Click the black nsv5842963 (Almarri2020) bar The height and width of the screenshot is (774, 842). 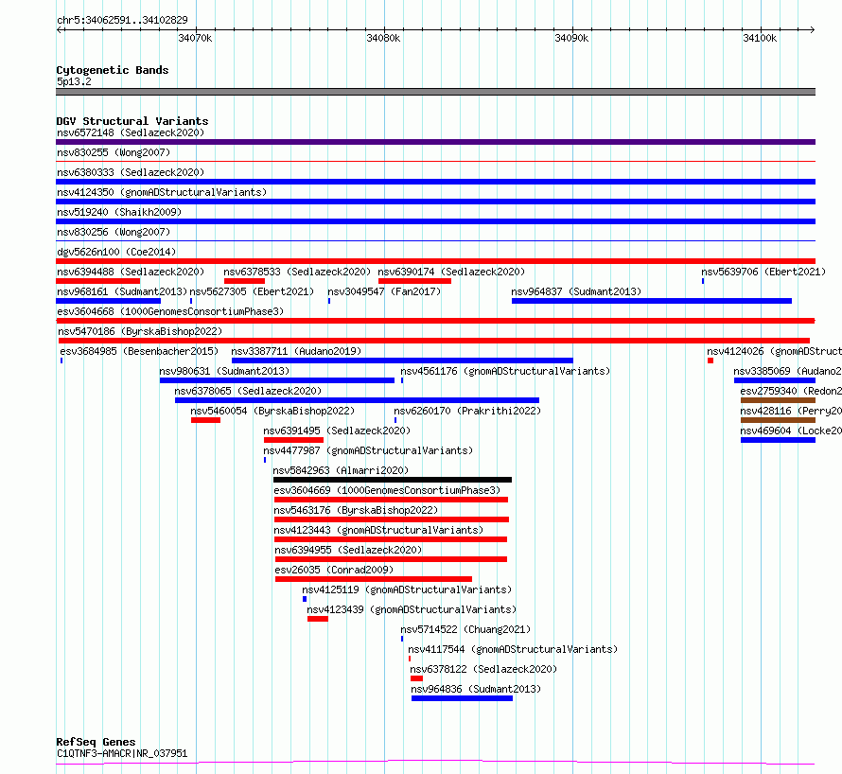point(393,480)
